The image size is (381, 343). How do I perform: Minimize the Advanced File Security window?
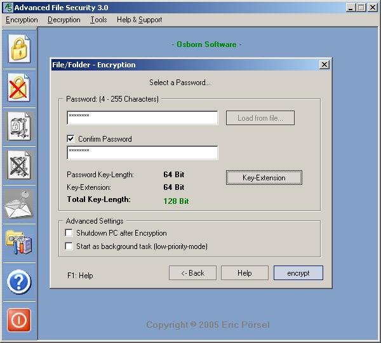[351, 8]
